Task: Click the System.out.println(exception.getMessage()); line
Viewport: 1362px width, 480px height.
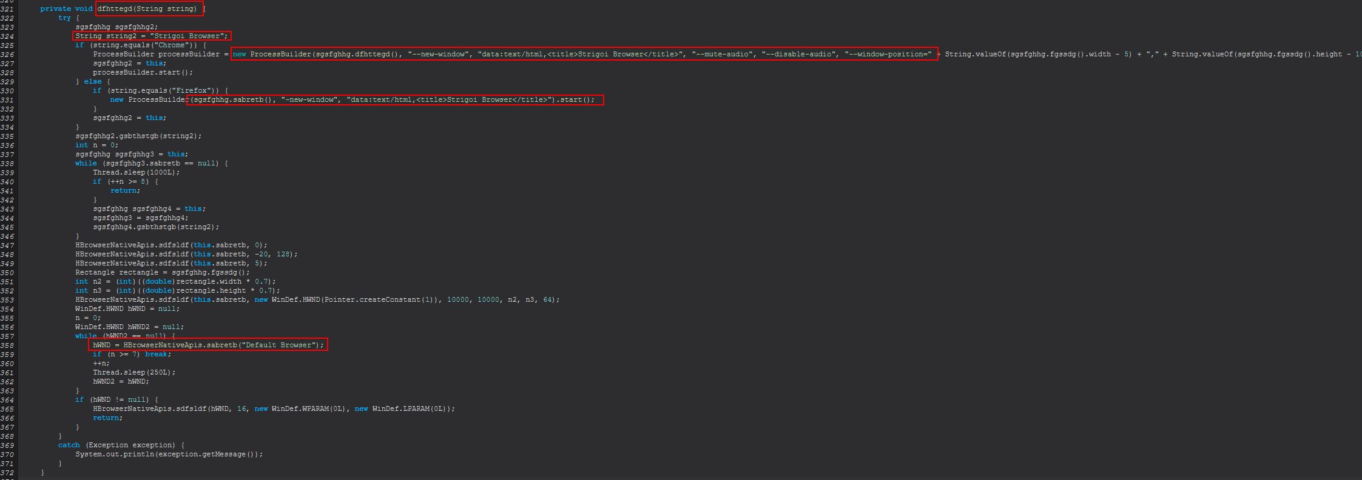Action: point(169,454)
